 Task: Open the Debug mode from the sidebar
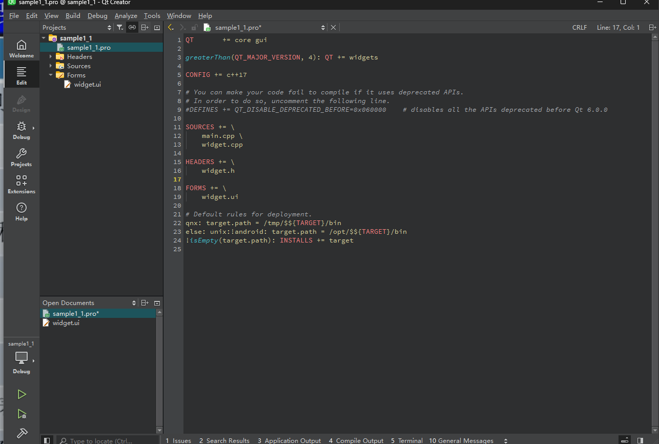pyautogui.click(x=22, y=130)
